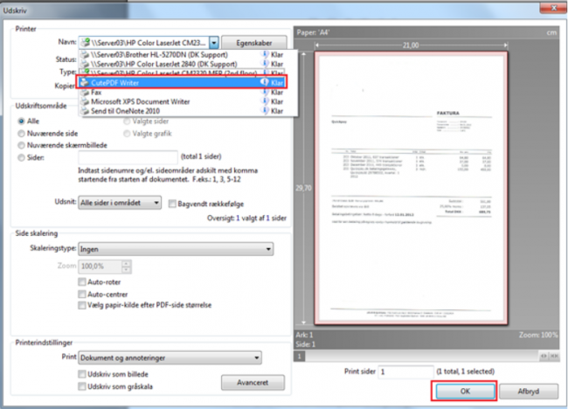Collapse the Navn printer dropdown arrow
568x409 pixels.
tap(213, 41)
